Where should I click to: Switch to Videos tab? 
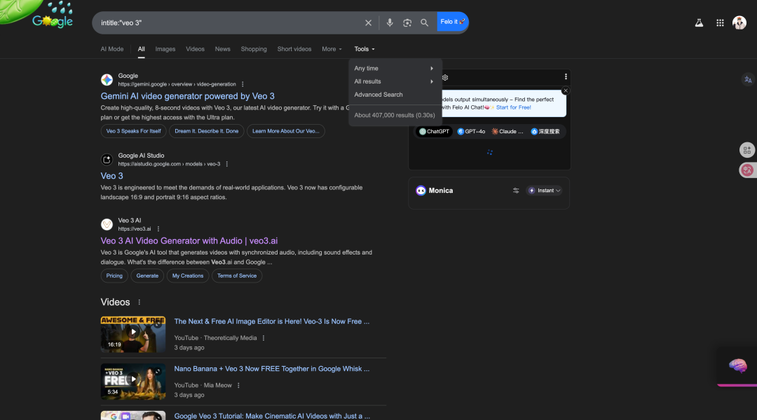click(195, 49)
